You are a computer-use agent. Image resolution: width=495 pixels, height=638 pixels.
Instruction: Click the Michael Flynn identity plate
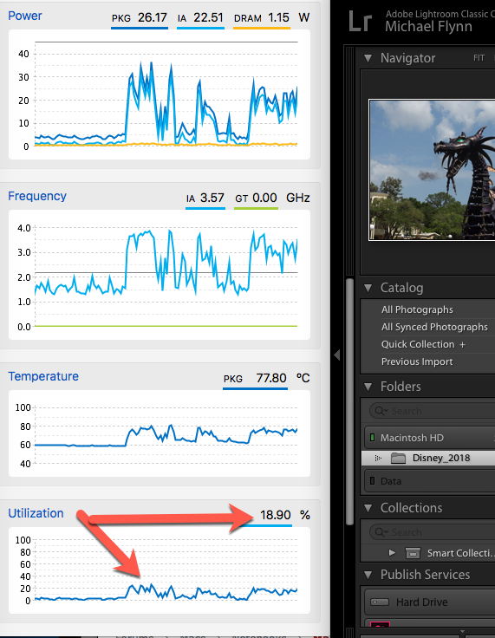(428, 27)
